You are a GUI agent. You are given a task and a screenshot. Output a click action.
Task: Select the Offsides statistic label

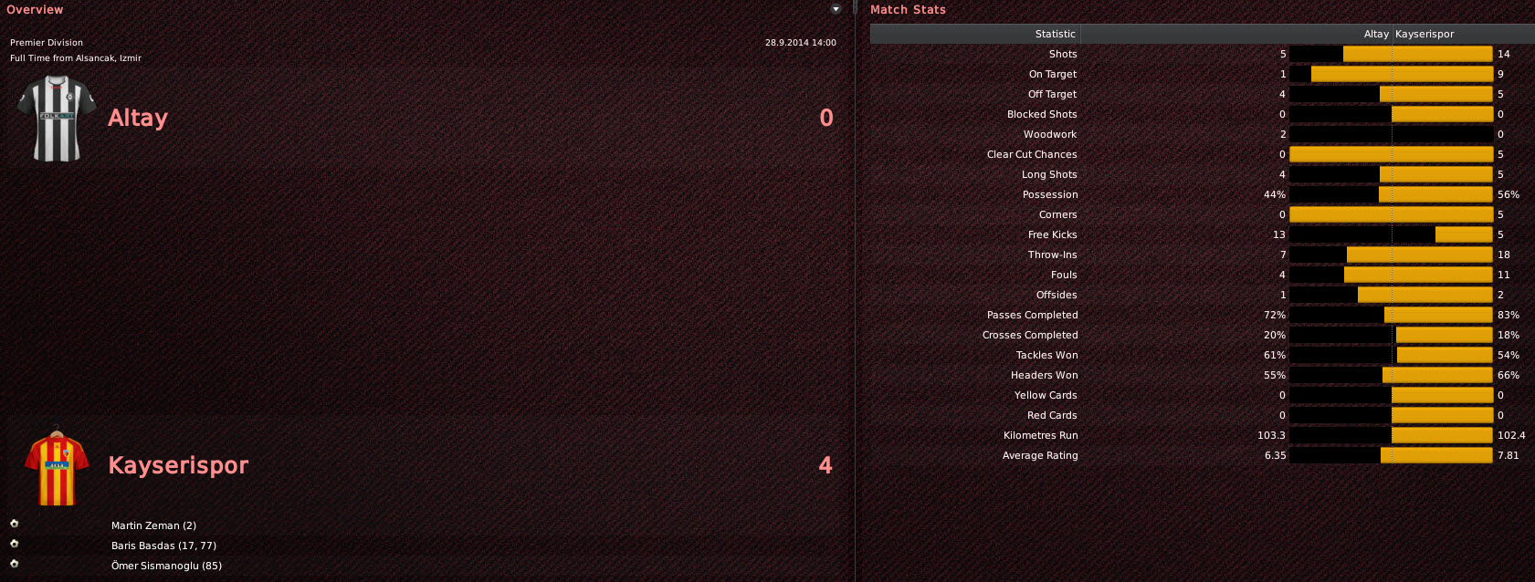1057,295
